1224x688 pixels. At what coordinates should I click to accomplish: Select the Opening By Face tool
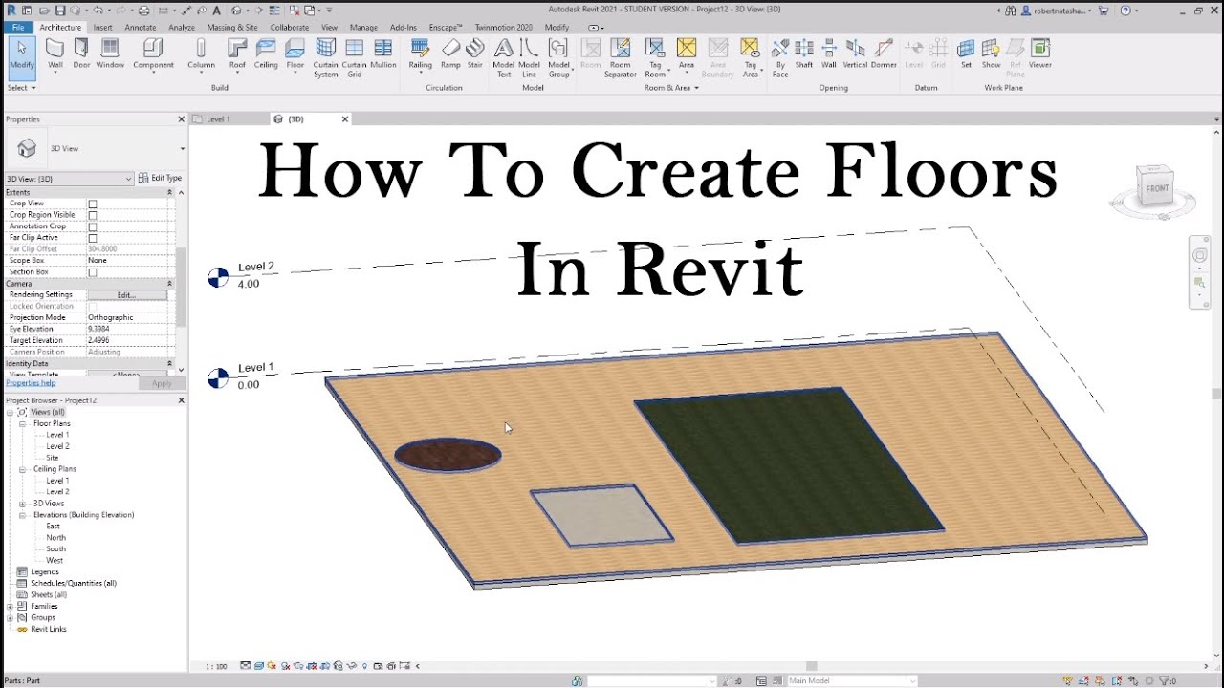pyautogui.click(x=780, y=57)
